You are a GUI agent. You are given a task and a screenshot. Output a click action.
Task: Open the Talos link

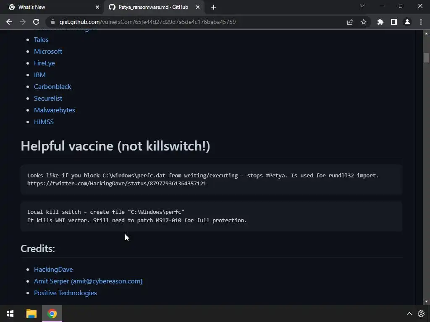click(x=41, y=40)
